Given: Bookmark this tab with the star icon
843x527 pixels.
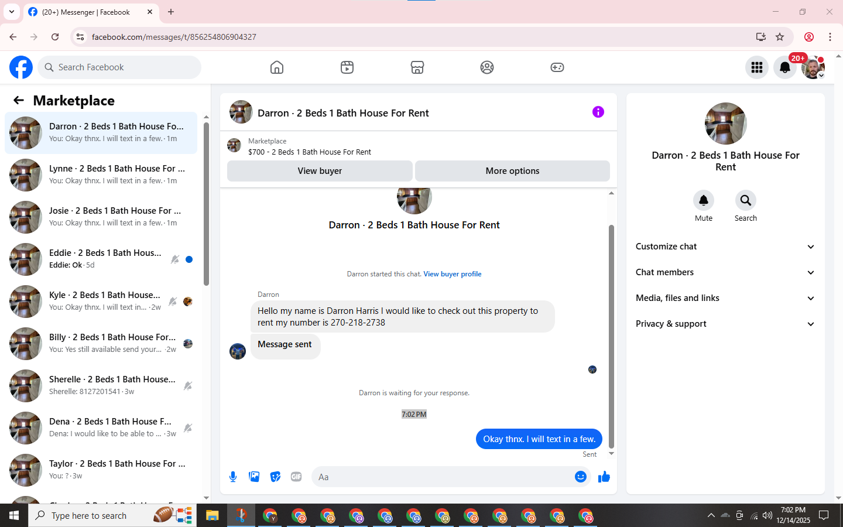Looking at the screenshot, I should coord(780,37).
